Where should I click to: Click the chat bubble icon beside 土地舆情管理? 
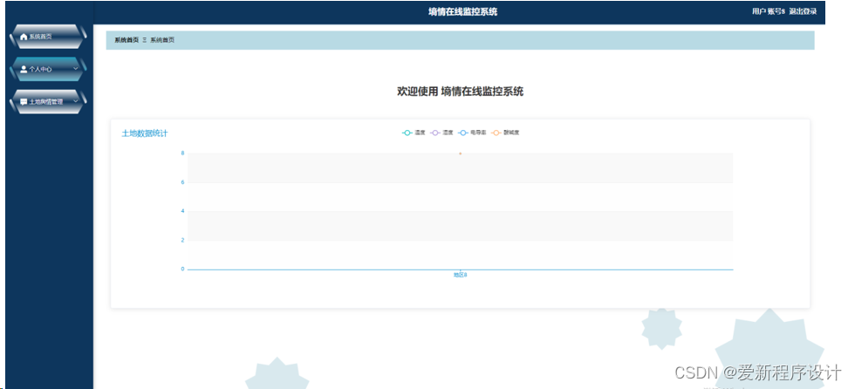coord(24,102)
